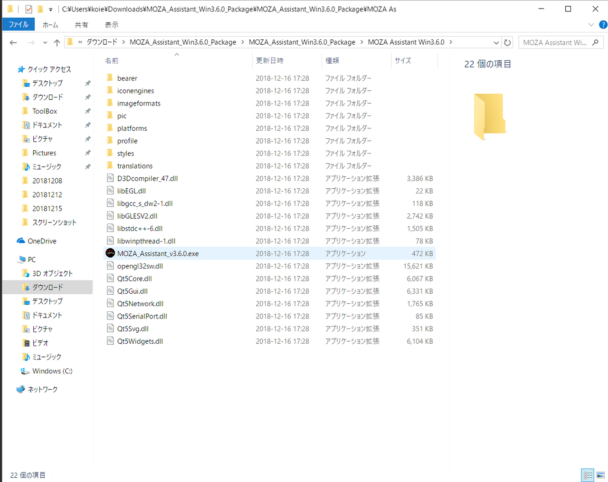Click the network icon in sidebar
Viewport: 608px width, 482px height.
[x=21, y=389]
